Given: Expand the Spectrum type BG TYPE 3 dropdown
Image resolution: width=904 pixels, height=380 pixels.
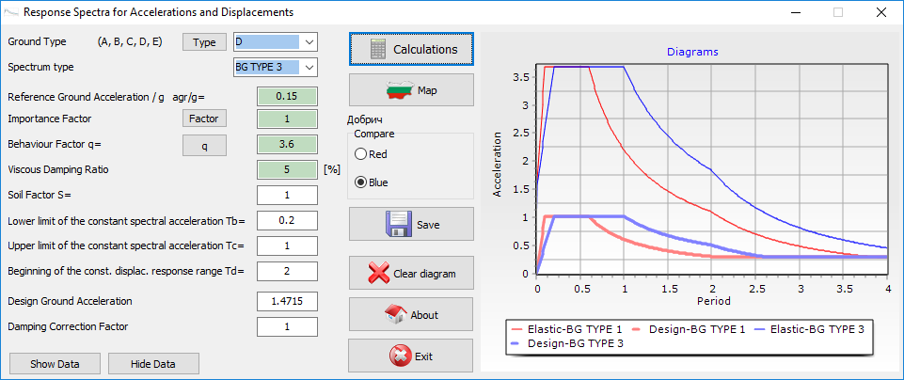Looking at the screenshot, I should tap(309, 68).
